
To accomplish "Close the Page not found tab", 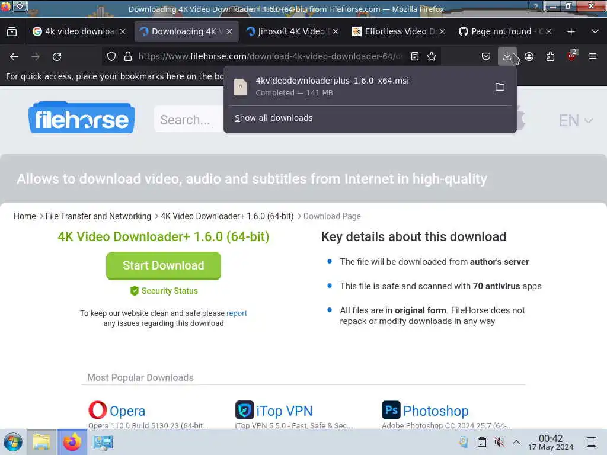I will pos(548,31).
